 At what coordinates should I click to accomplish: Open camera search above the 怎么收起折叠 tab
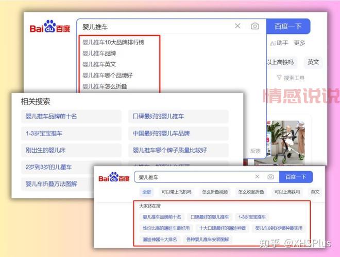(x=270, y=177)
